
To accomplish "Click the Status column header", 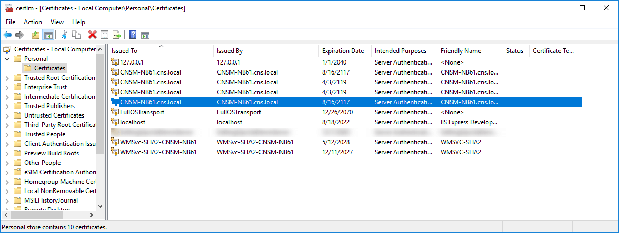I will pos(516,51).
